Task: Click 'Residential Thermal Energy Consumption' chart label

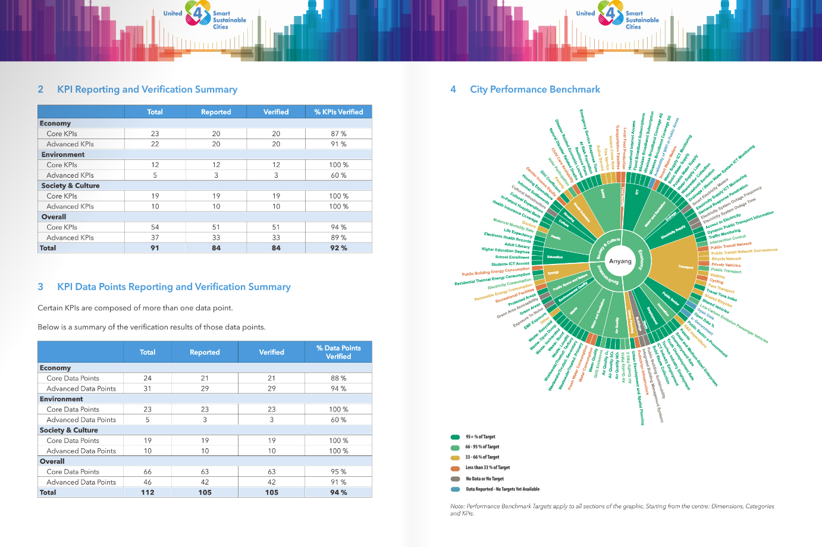Action: (492, 279)
